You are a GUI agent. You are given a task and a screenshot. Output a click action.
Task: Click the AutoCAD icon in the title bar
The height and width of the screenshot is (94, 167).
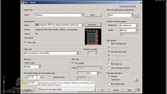(x=22, y=2)
